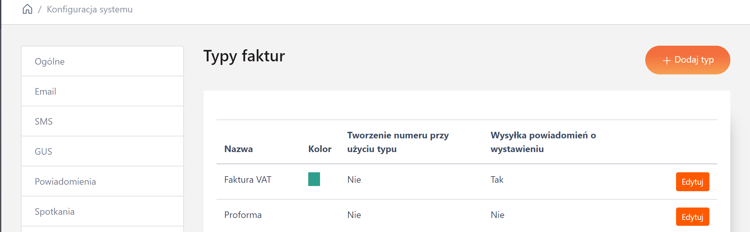This screenshot has width=750, height=232.
Task: Edit the Proforma invoice type
Action: point(692,217)
